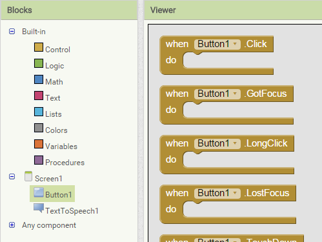Open Button1 dropdown in the LostFocus block
Image resolution: width=322 pixels, height=242 pixels.
pyautogui.click(x=217, y=193)
